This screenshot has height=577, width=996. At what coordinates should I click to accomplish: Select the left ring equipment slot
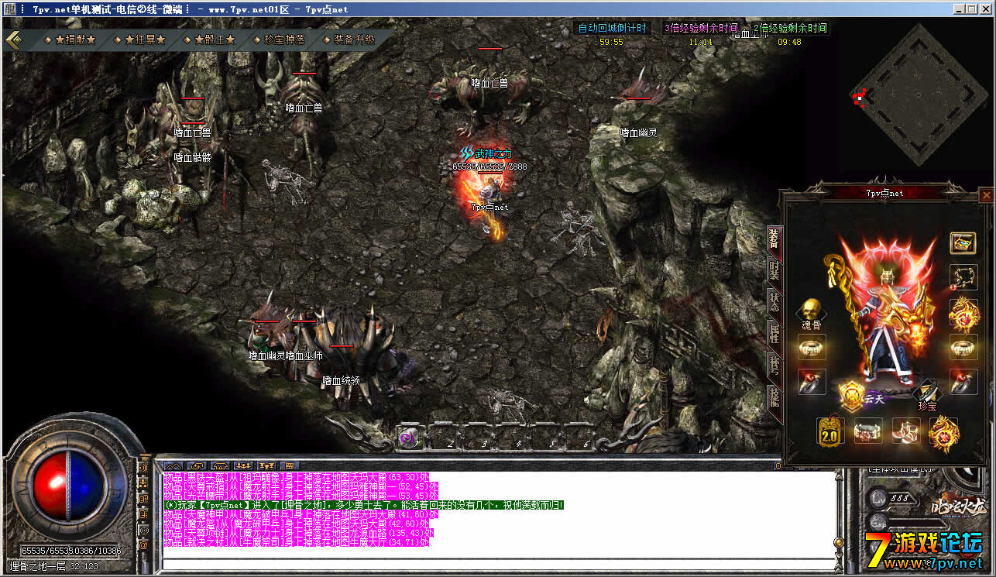811,381
